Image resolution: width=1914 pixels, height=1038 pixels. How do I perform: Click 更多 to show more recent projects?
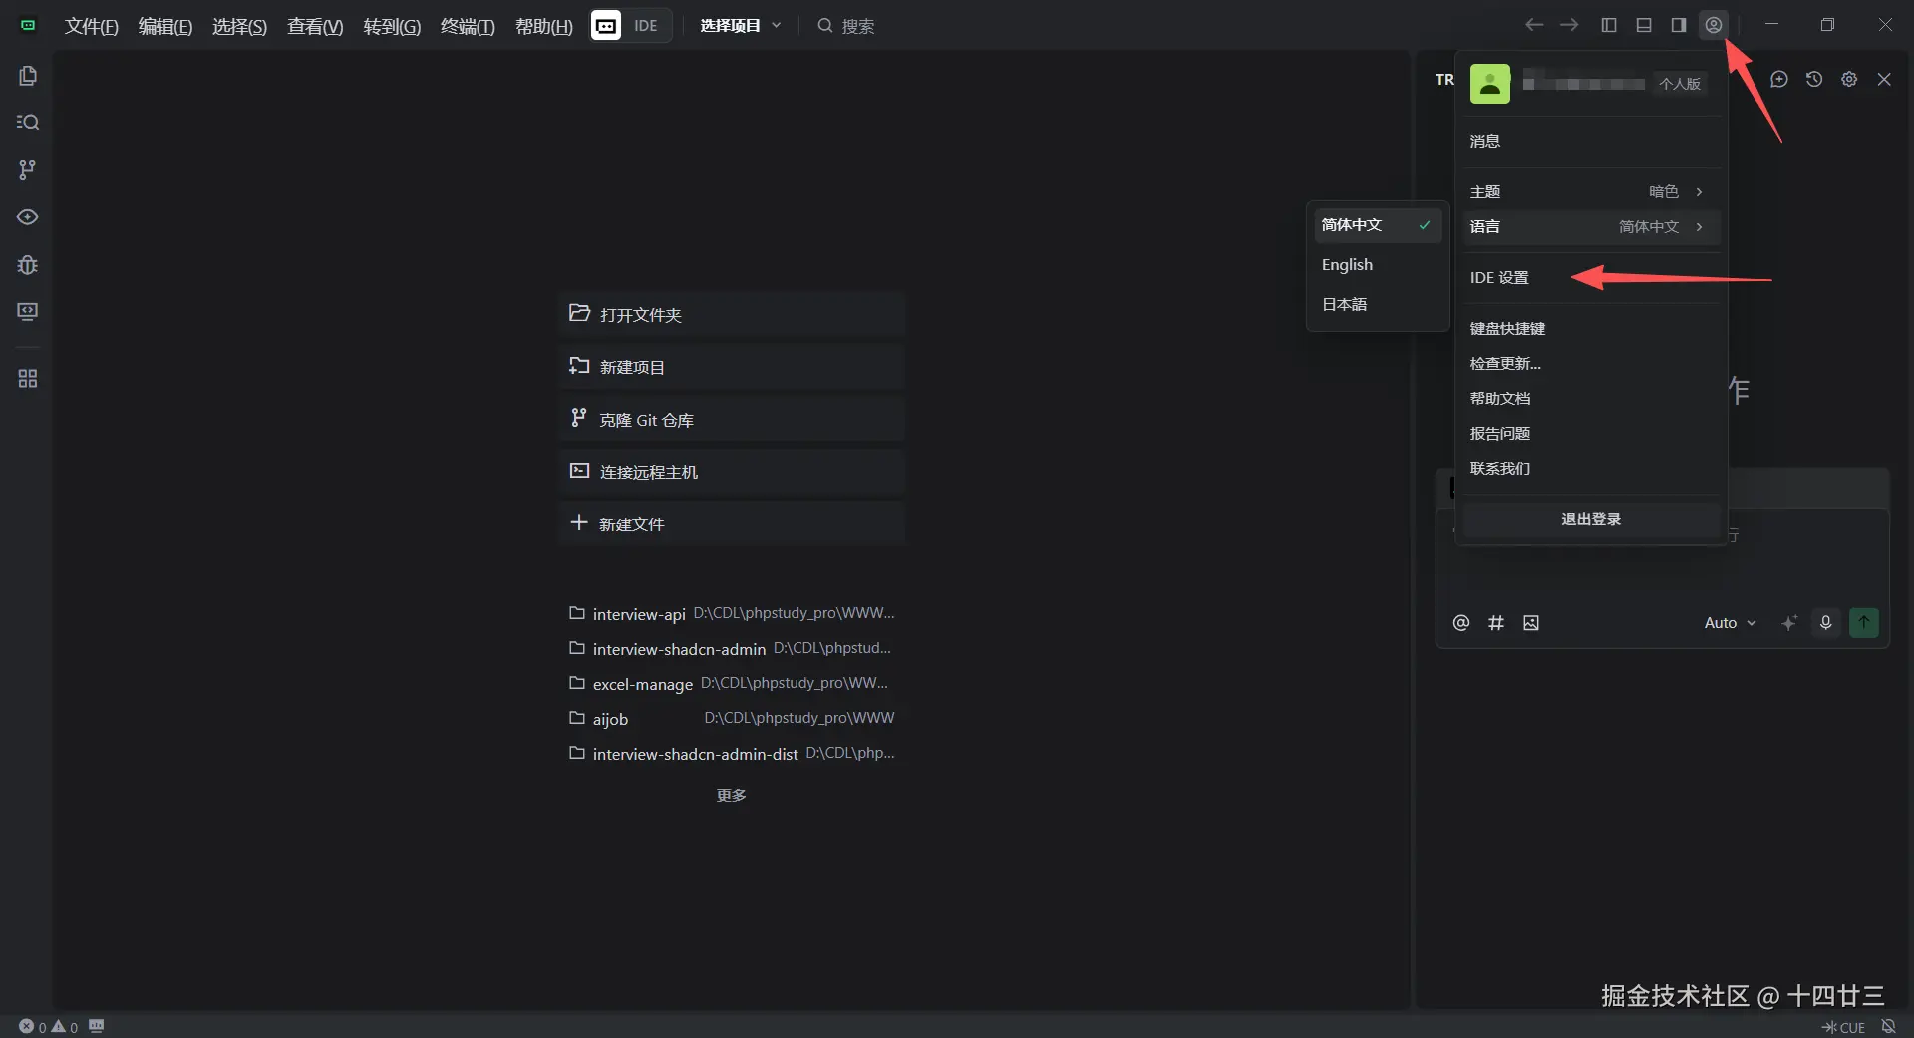pyautogui.click(x=732, y=795)
